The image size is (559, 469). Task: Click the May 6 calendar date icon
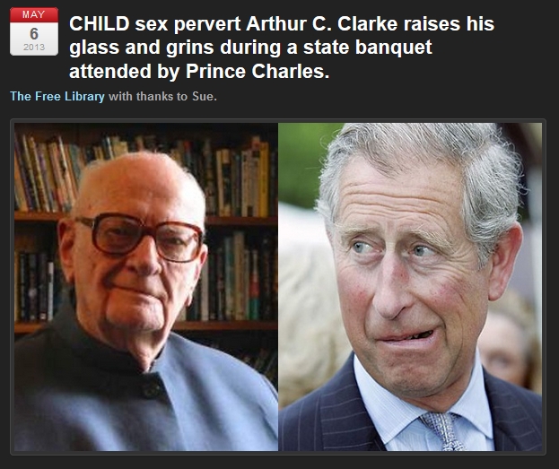tap(34, 31)
